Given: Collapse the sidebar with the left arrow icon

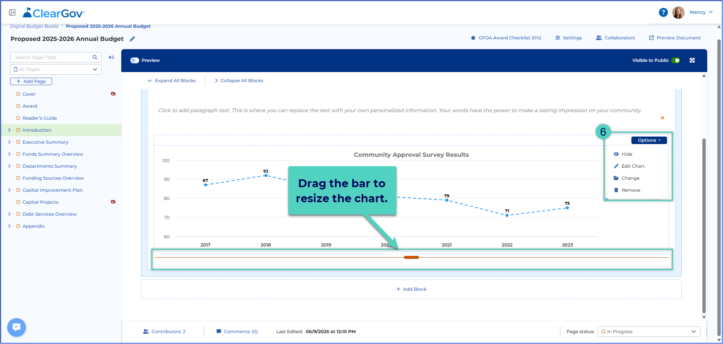Looking at the screenshot, I should coord(111,57).
